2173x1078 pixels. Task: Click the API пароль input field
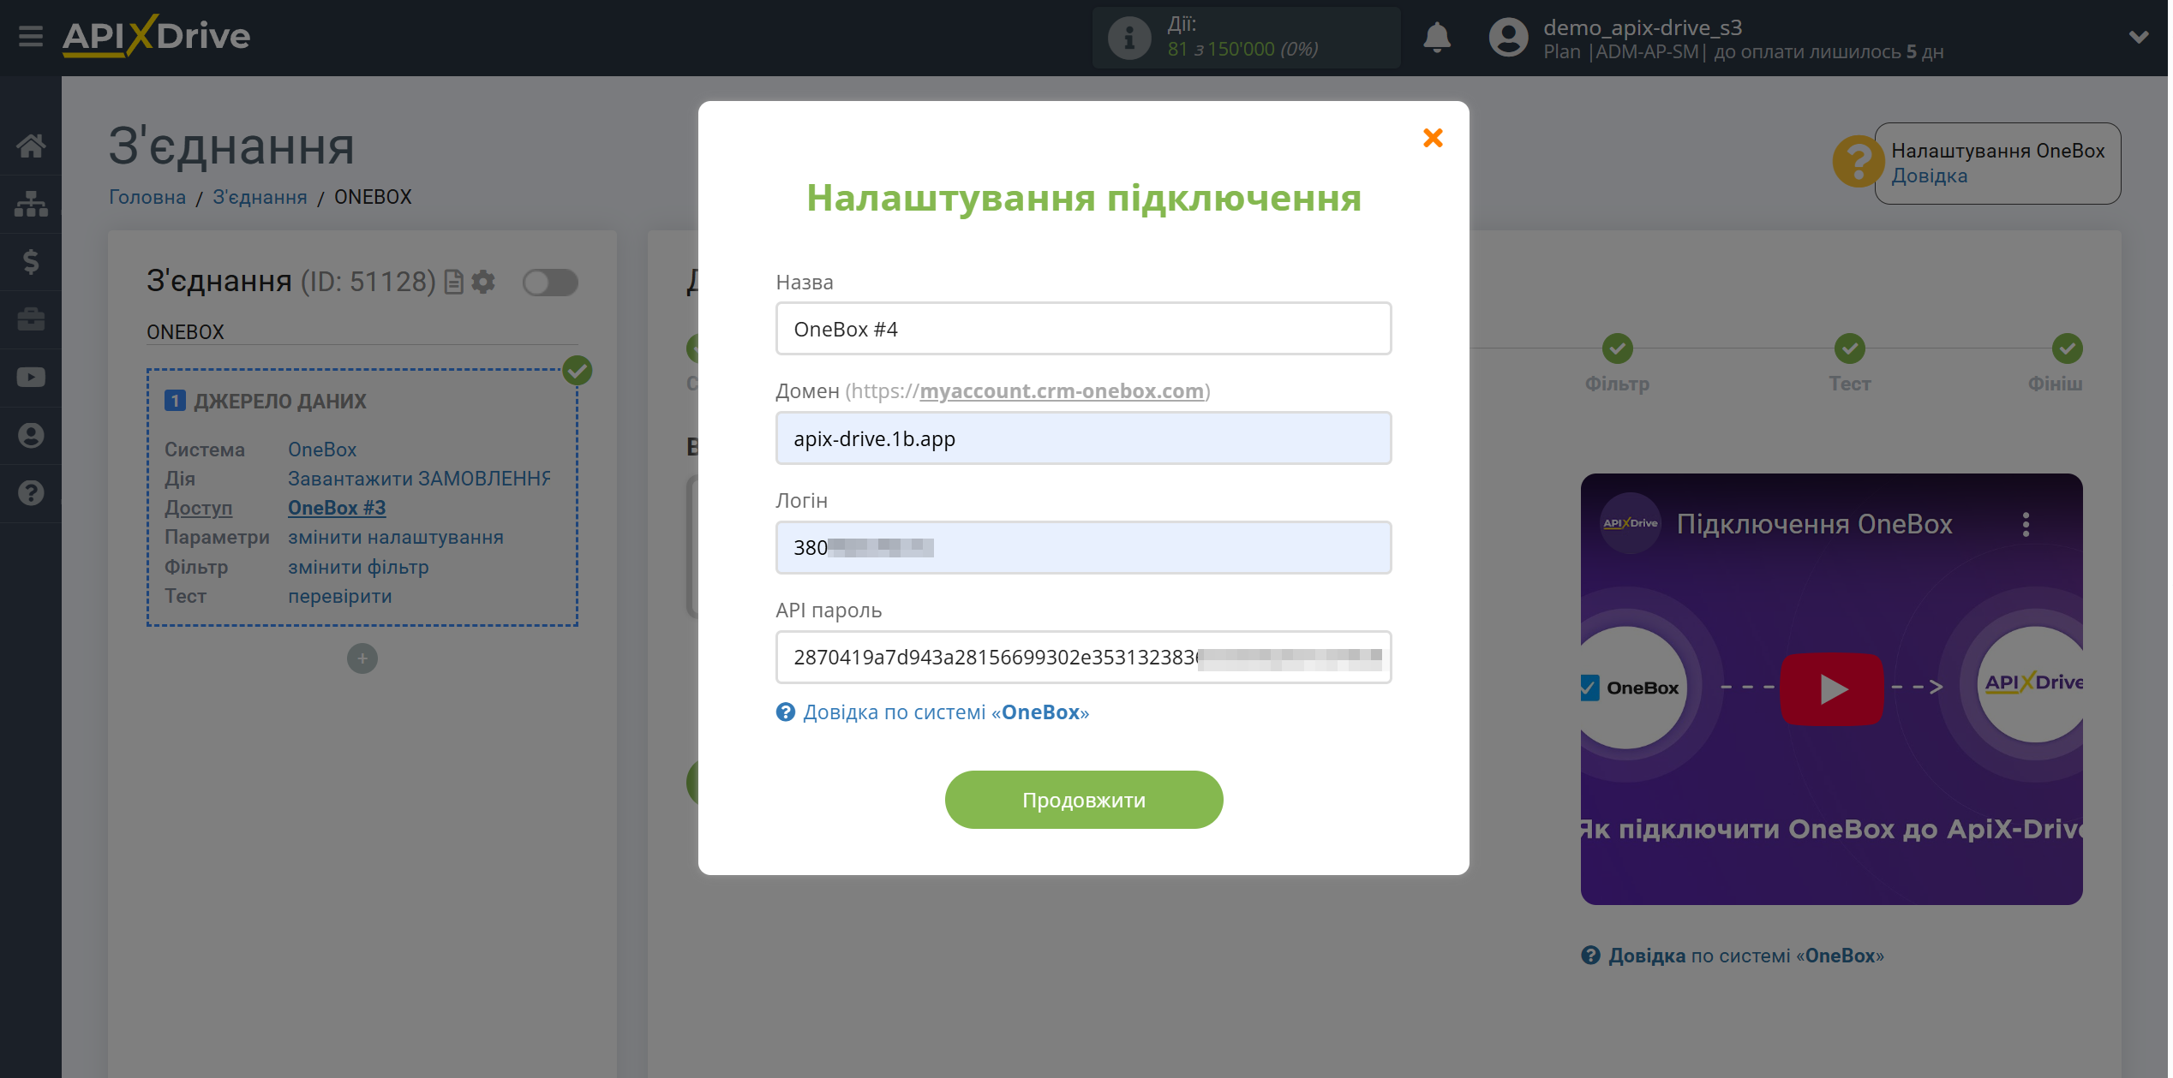1083,658
